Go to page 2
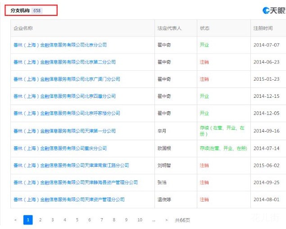The width and height of the screenshot is (286, 229). pos(40,220)
